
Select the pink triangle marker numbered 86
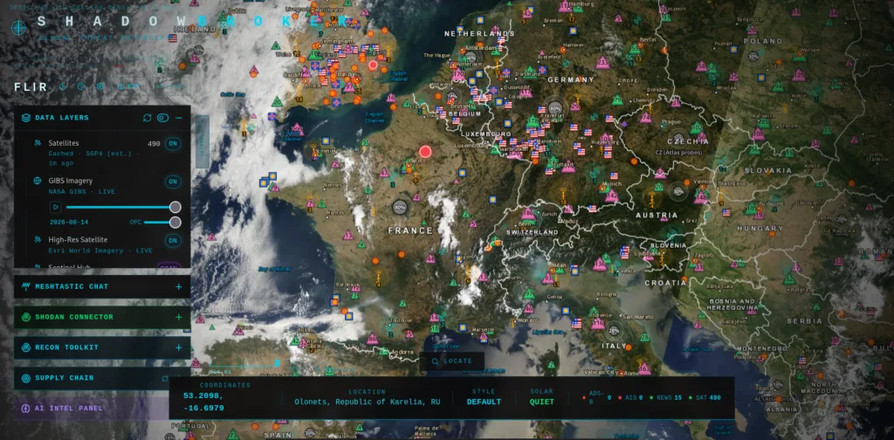(x=372, y=339)
